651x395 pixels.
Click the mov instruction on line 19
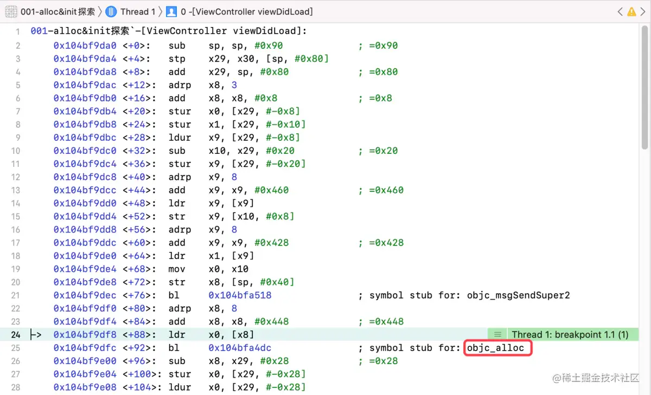(x=177, y=269)
